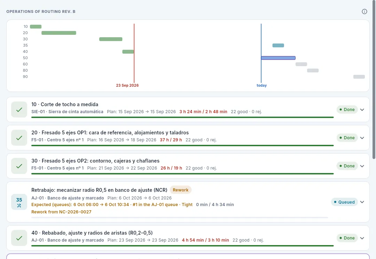Open the routing info icon

point(364,11)
